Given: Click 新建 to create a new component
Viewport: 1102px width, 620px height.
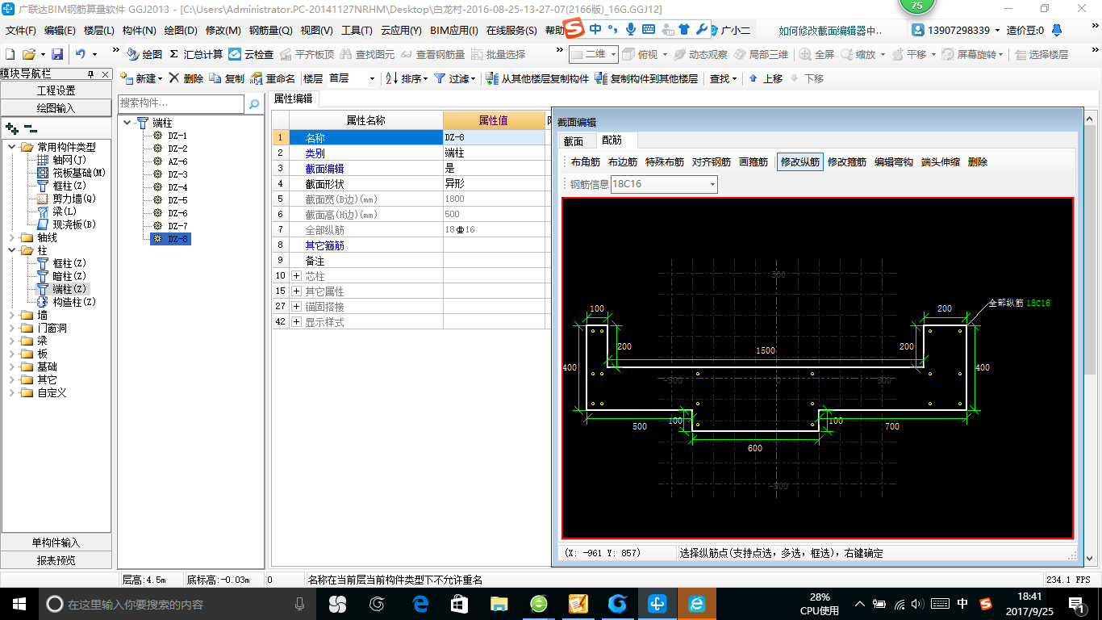Looking at the screenshot, I should (x=141, y=78).
